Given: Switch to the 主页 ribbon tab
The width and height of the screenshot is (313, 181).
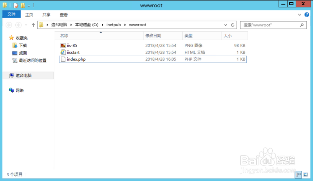Looking at the screenshot, I should coord(29,15).
